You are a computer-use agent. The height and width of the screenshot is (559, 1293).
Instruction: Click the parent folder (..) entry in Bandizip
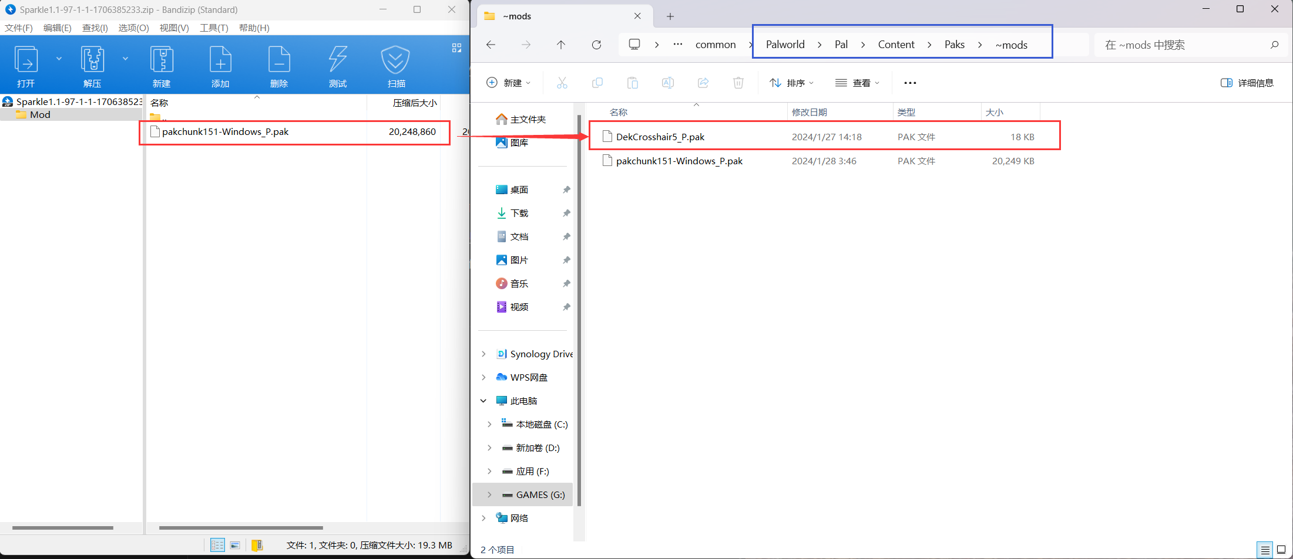[x=158, y=117]
